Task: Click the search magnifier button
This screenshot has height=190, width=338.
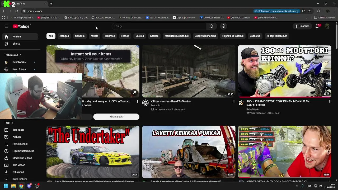Action: coord(212,26)
